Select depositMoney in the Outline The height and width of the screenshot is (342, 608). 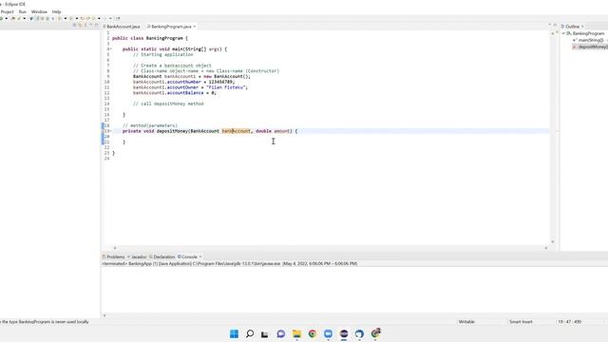(x=592, y=47)
